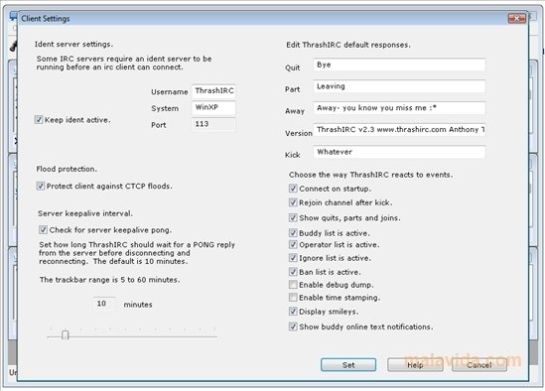Image resolution: width=545 pixels, height=391 pixels.
Task: Click the Away response message field
Action: [399, 108]
